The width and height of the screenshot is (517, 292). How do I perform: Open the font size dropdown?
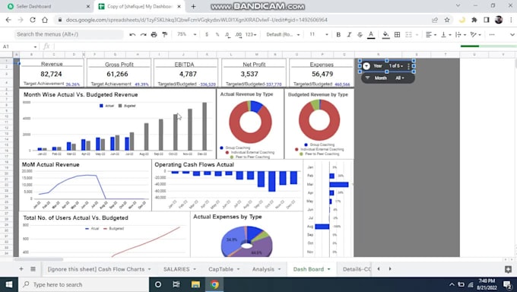pos(319,34)
